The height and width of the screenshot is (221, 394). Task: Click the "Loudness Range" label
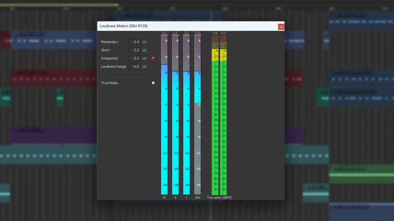(114, 66)
